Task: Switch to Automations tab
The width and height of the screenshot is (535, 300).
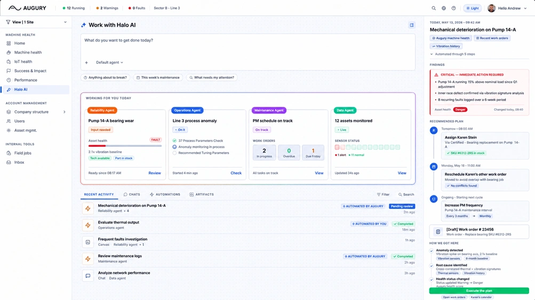Action: (x=165, y=195)
